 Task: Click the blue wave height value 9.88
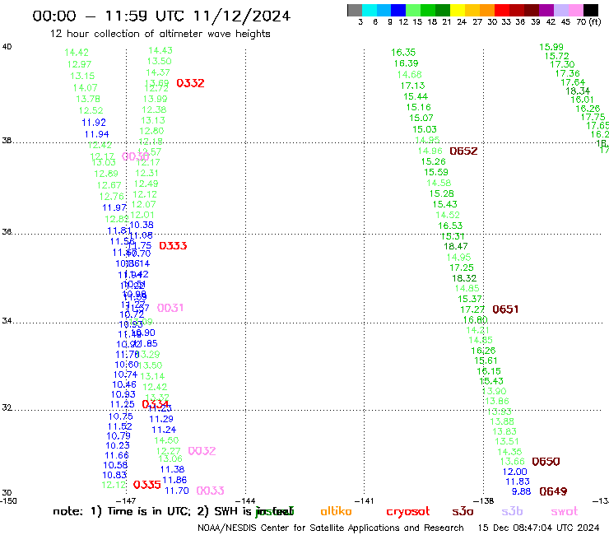(521, 491)
